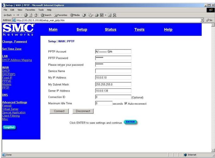
Task: Click the Mail icon in toolbar
Action: 90,15
